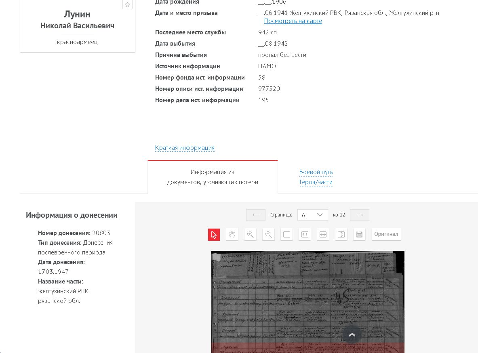Expand the Краткая информация section
The width and height of the screenshot is (478, 353).
point(185,148)
